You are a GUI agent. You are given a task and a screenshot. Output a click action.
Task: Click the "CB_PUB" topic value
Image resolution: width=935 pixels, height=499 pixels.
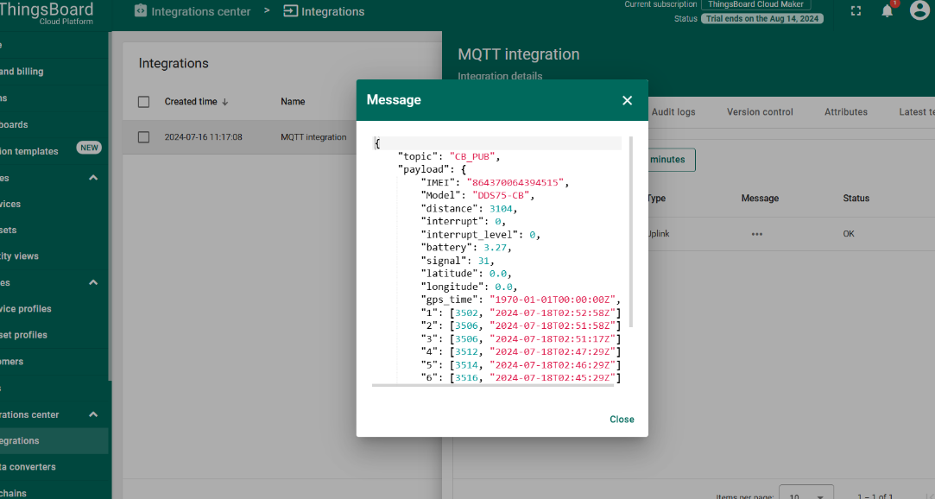(471, 156)
